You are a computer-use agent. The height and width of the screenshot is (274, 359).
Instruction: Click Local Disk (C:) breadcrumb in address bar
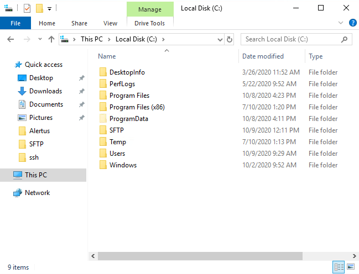136,39
